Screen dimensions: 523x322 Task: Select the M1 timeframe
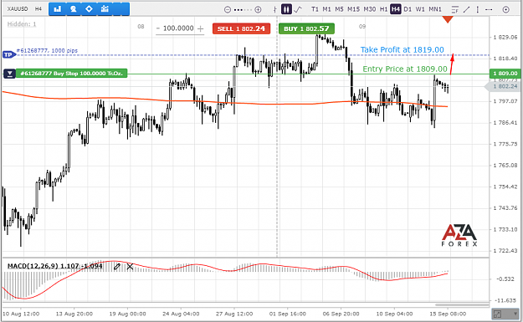pyautogui.click(x=326, y=9)
